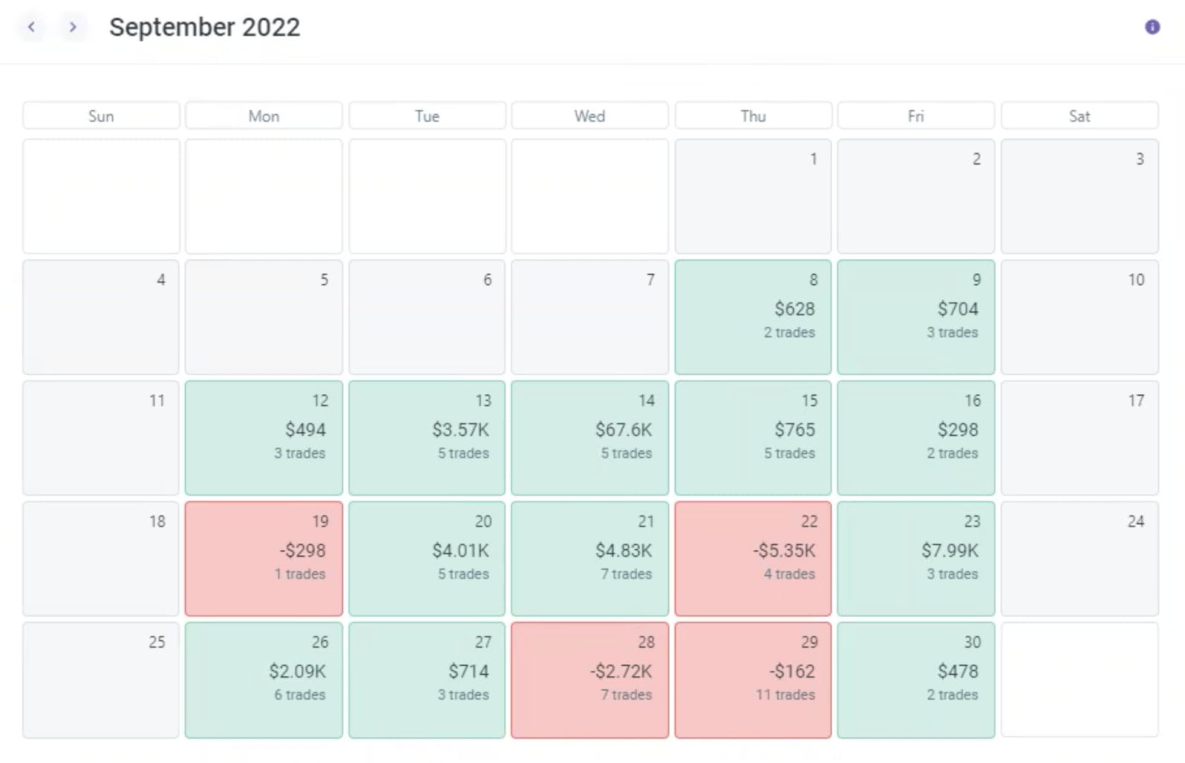
Task: Click the left arrow to view August 2022
Action: click(32, 27)
